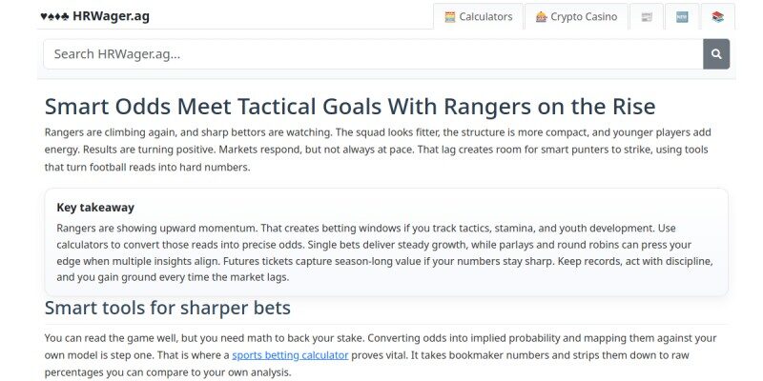Click the abacus icon beside Calculators
The image size is (763, 381).
[x=450, y=17]
